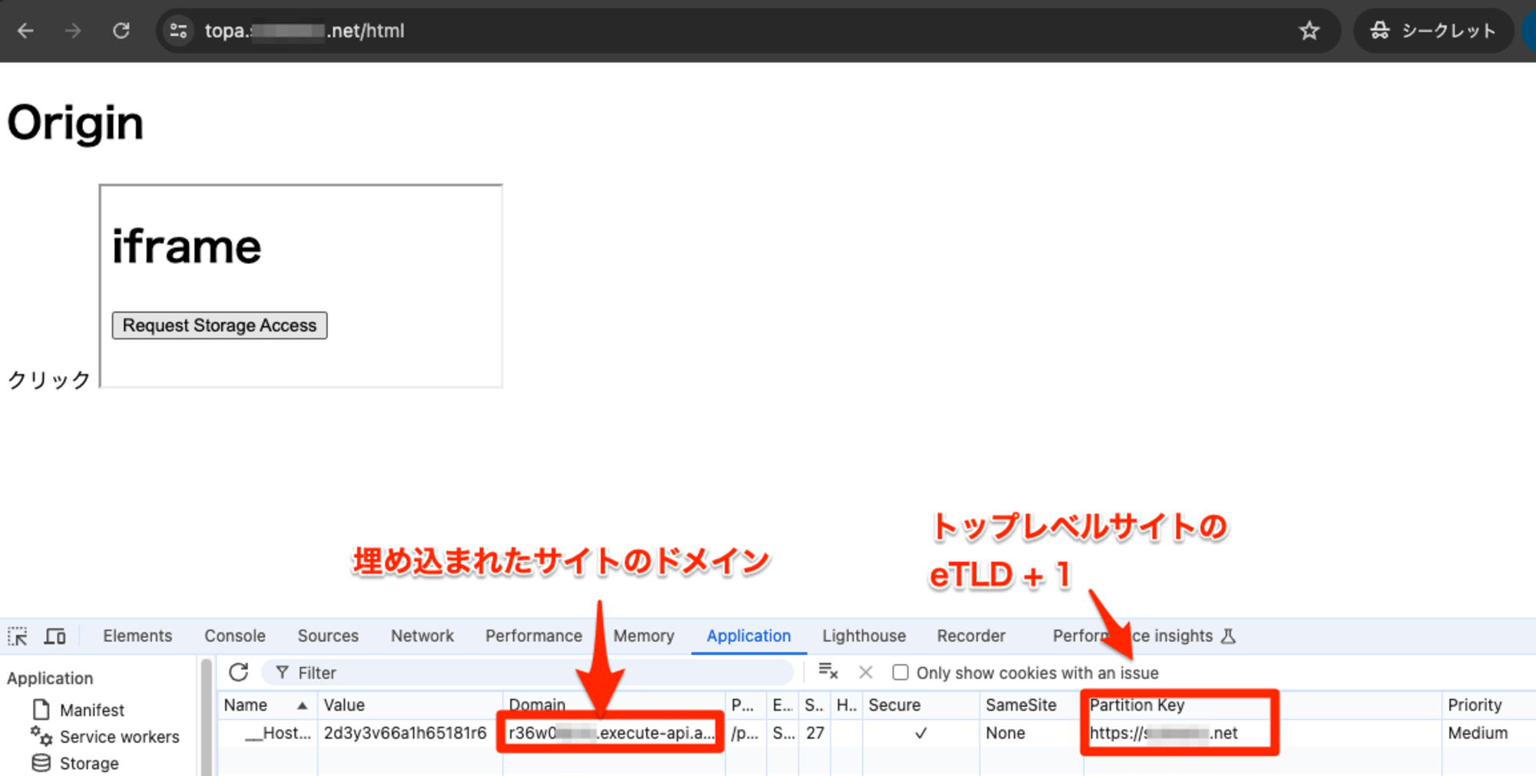Viewport: 1536px width, 776px height.
Task: Sort by the SameSite column header
Action: coord(1031,705)
